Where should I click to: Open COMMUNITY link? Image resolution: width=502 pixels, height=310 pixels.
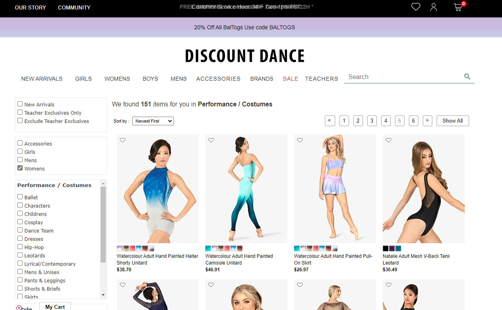tap(74, 8)
